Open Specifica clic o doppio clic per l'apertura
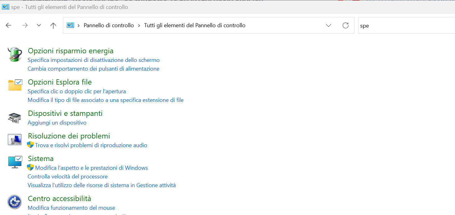This screenshot has width=455, height=215. click(x=77, y=91)
